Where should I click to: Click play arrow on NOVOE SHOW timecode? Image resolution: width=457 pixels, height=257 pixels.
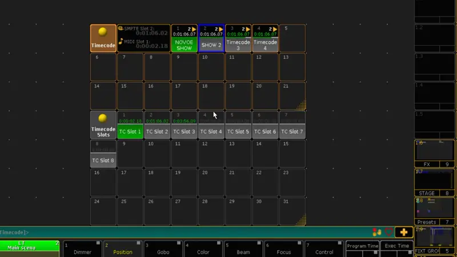click(194, 29)
